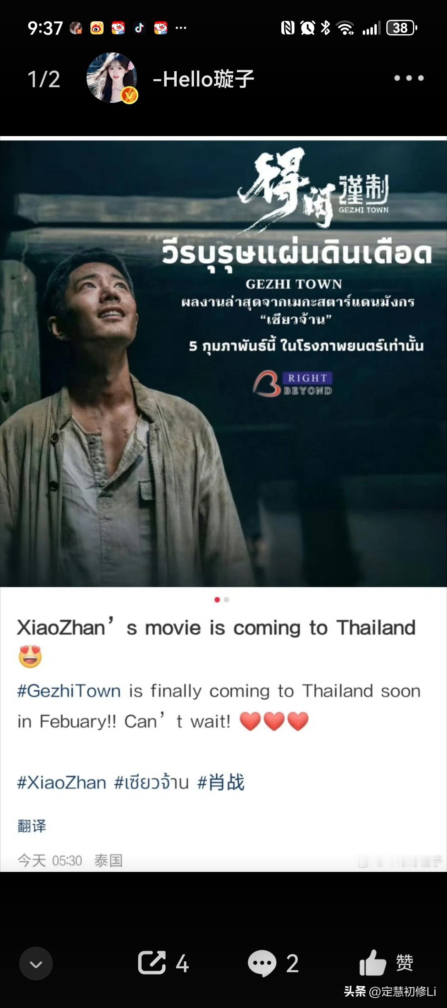
Task: Tap the share/repost icon
Action: pos(151,962)
